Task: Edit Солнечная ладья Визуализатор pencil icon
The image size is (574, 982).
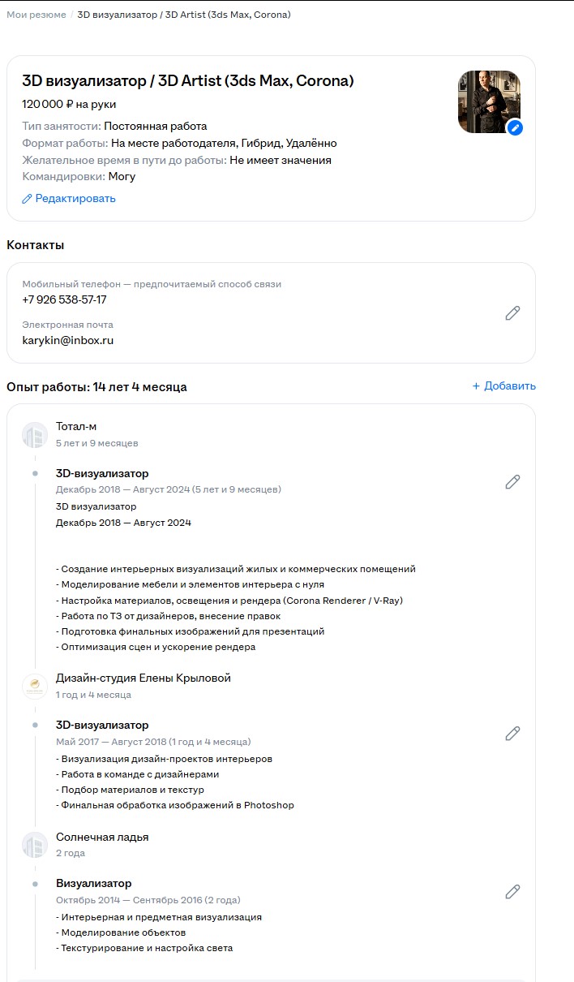Action: click(x=512, y=891)
